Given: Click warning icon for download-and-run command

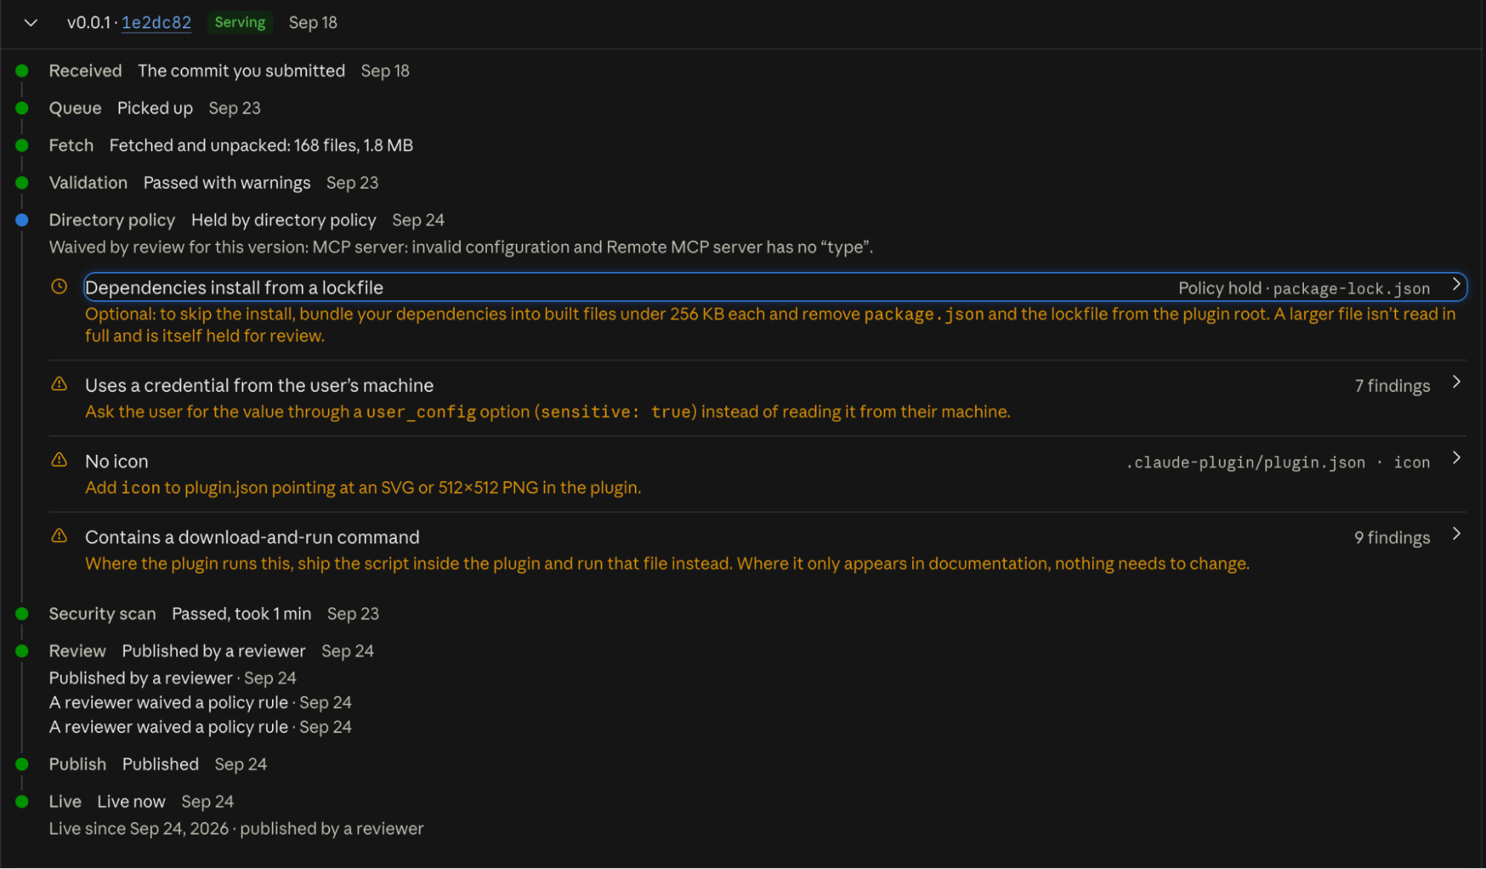Looking at the screenshot, I should [x=59, y=536].
